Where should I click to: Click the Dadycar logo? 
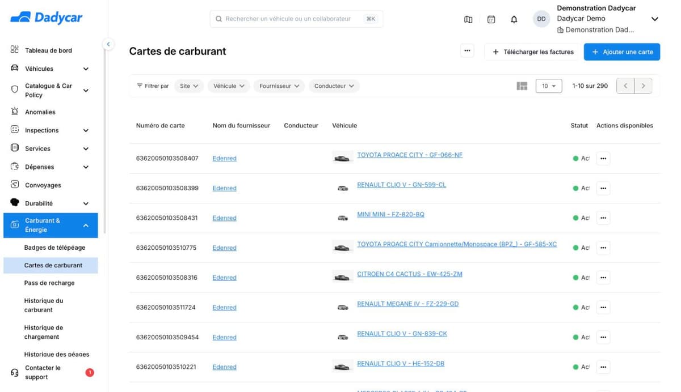47,18
